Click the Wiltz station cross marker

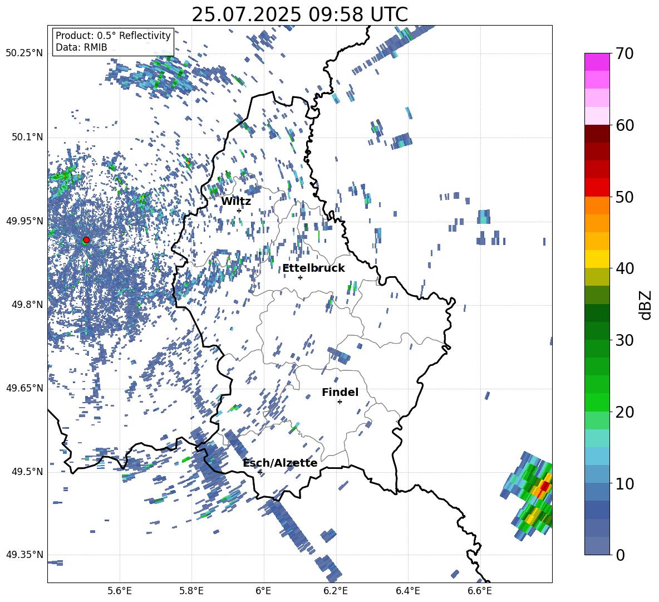[239, 211]
